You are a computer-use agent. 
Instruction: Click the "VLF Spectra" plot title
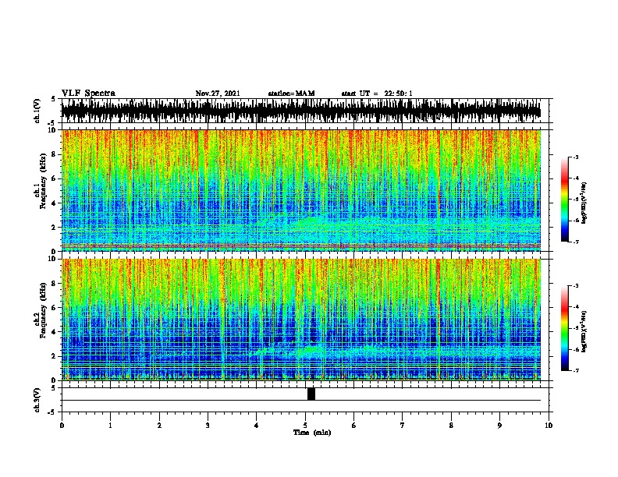88,94
